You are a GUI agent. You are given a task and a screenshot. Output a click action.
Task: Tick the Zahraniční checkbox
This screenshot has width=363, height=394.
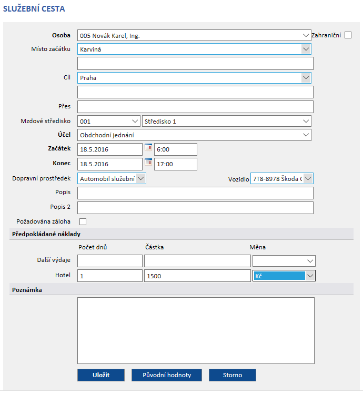coord(348,35)
